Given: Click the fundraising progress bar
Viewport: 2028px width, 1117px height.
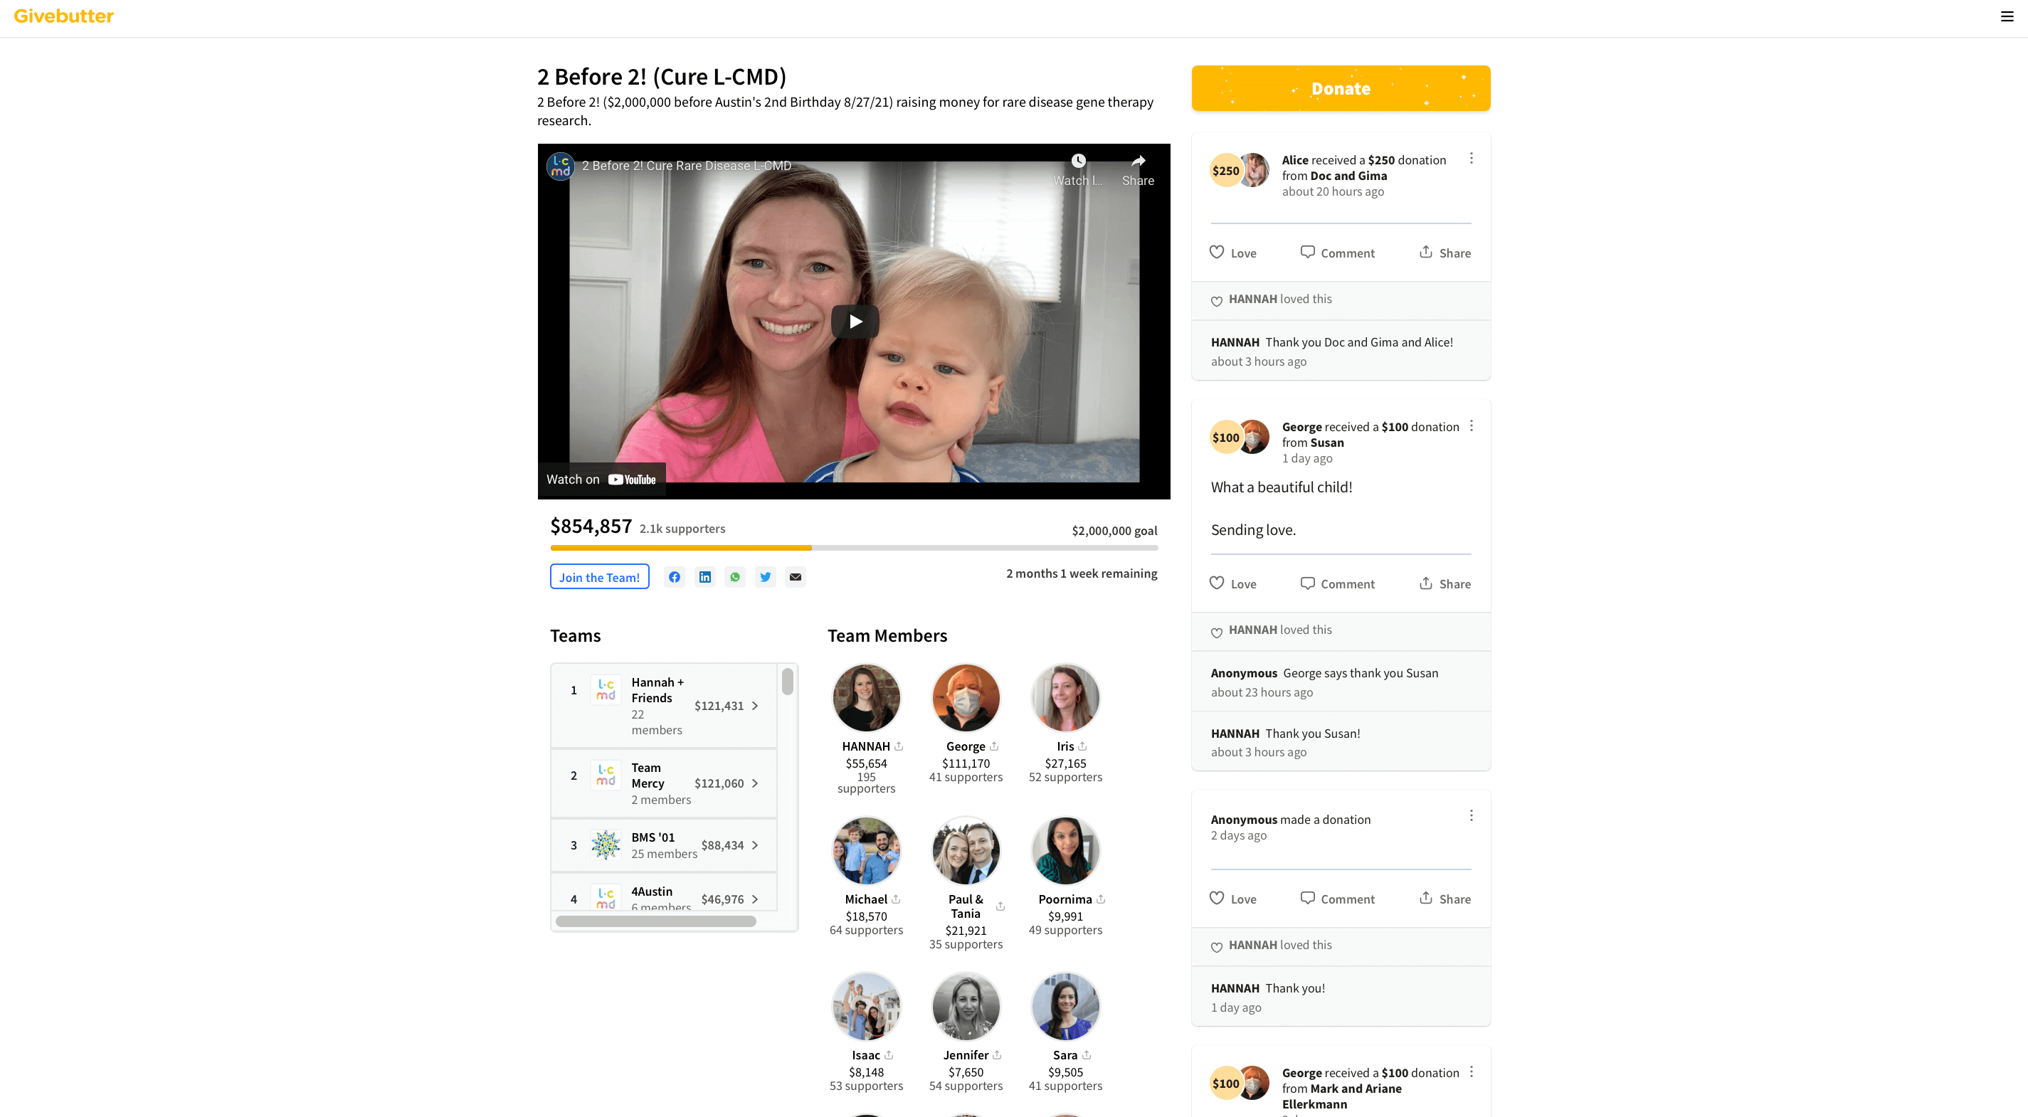Looking at the screenshot, I should tap(853, 547).
